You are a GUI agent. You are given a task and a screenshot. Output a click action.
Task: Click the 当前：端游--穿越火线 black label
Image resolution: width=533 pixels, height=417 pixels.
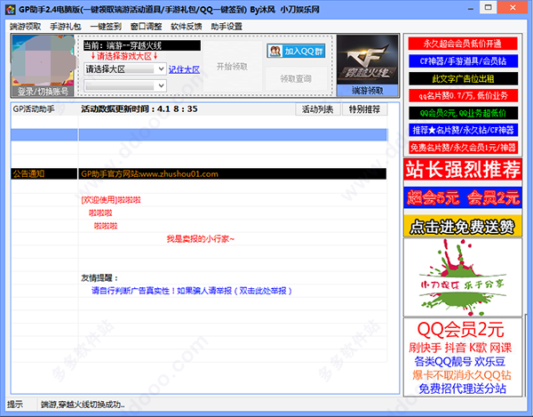[x=142, y=45]
